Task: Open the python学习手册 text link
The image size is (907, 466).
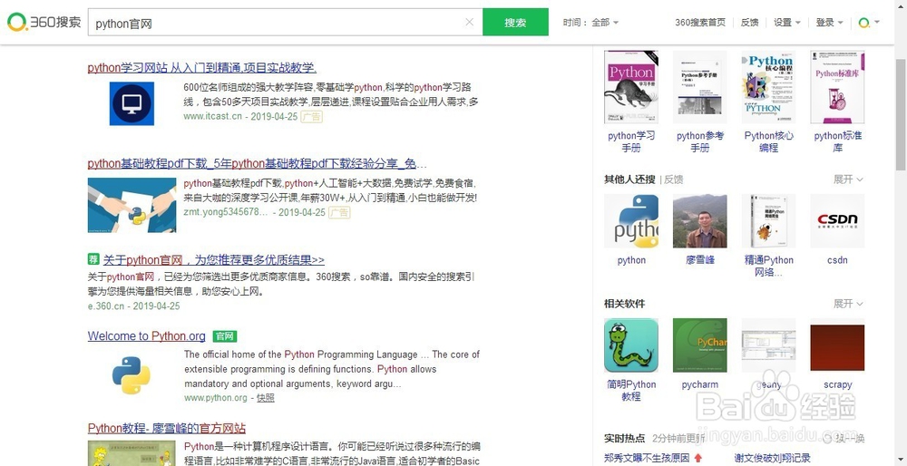Action: [x=631, y=141]
